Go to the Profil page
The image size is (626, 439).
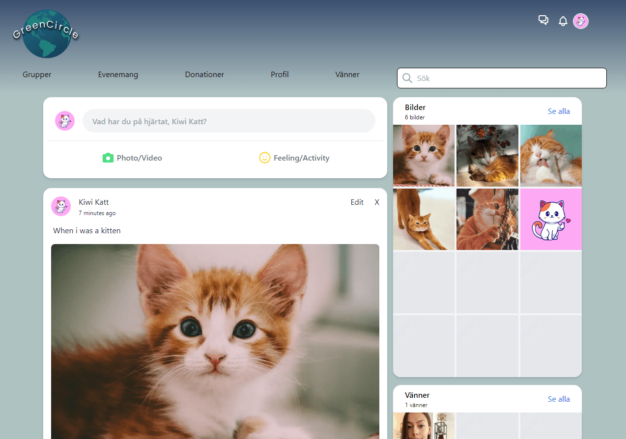click(280, 75)
